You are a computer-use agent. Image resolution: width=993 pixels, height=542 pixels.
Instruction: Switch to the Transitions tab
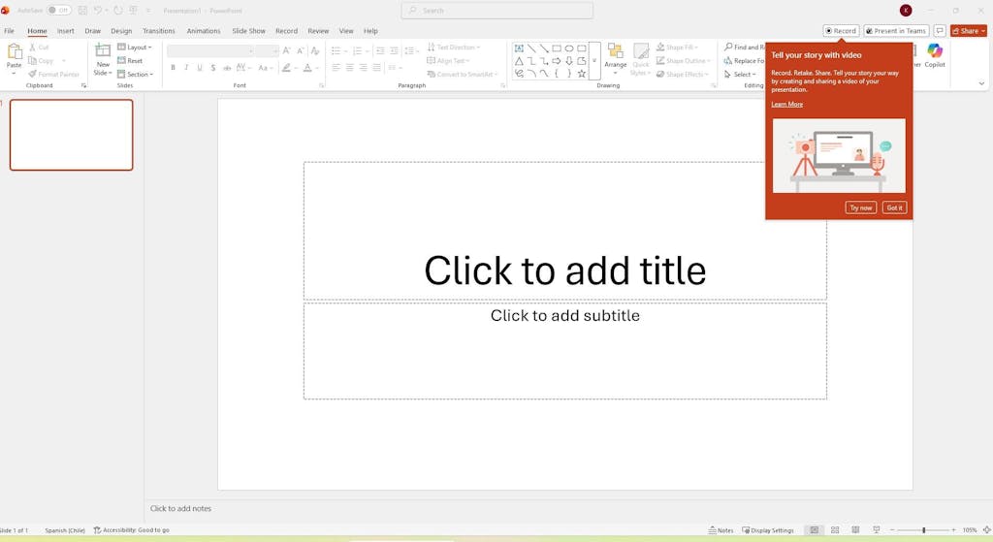point(158,31)
